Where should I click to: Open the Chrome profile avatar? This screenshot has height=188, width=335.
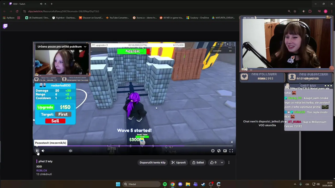coord(326,11)
